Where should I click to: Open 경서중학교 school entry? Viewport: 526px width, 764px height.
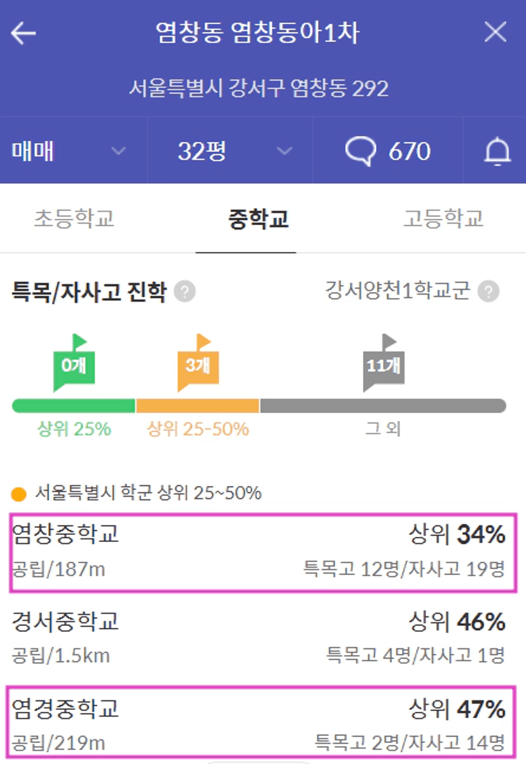pyautogui.click(x=263, y=638)
